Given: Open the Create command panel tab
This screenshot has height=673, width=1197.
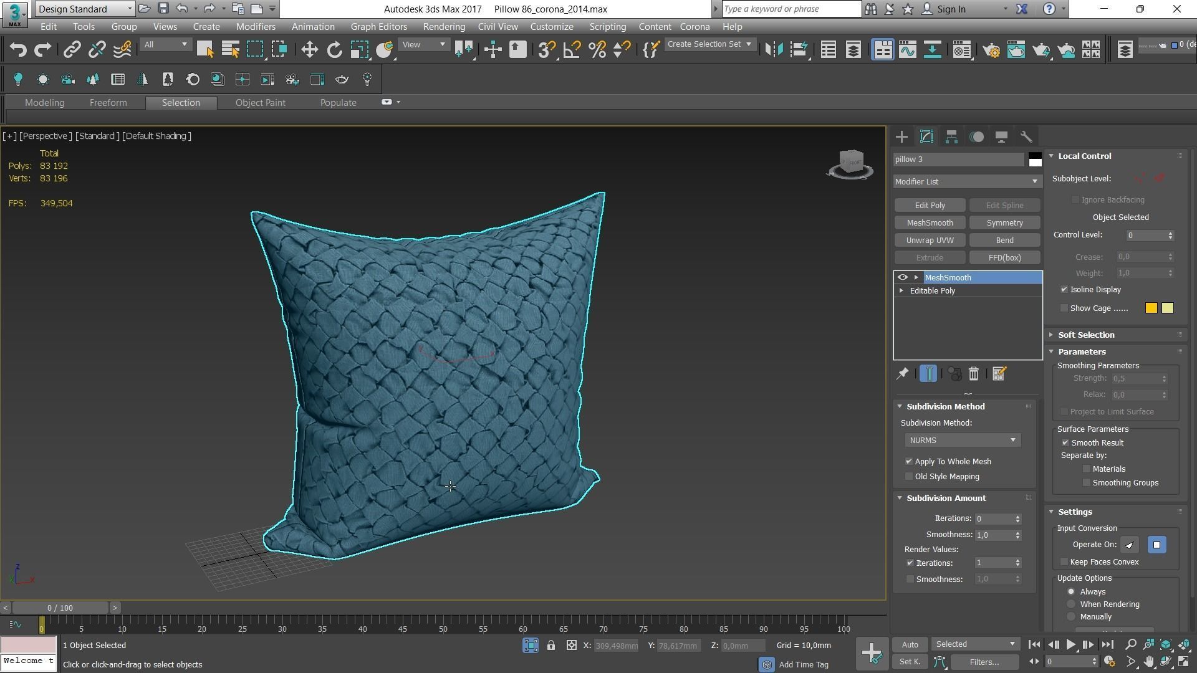Looking at the screenshot, I should (x=901, y=136).
